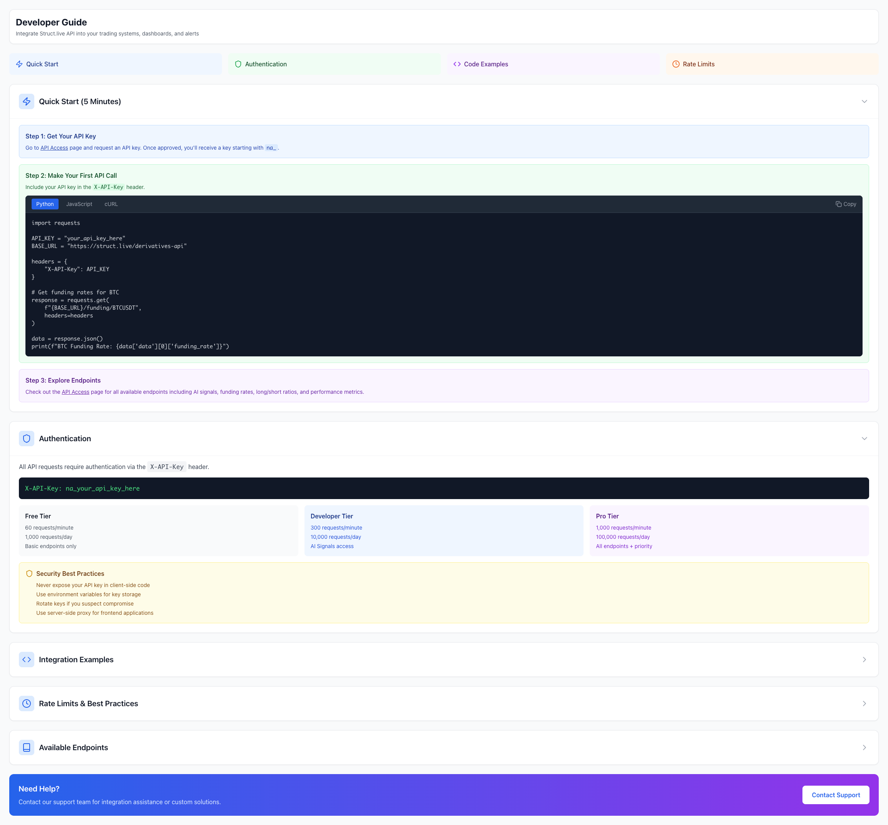This screenshot has width=888, height=825.
Task: Collapse the Quick Start (5 Minutes) section chevron
Action: coord(864,101)
